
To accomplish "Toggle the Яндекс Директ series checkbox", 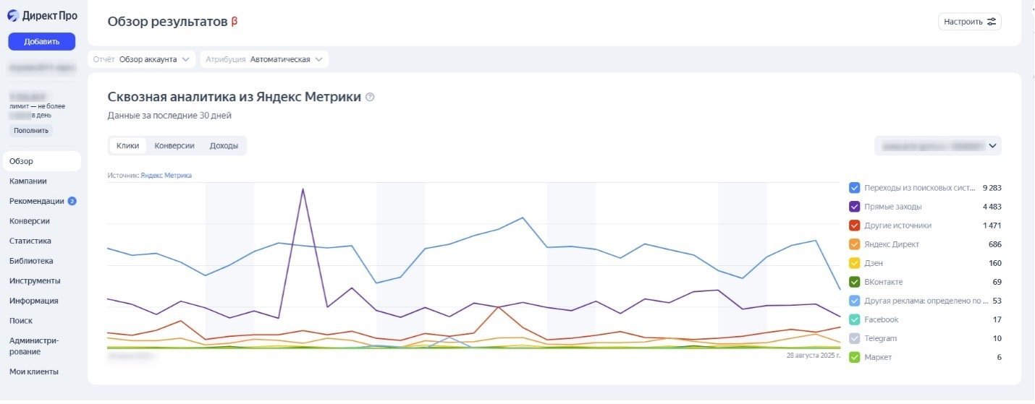I will 855,244.
